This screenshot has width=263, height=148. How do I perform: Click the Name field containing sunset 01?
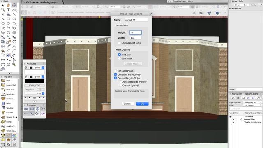[136, 20]
